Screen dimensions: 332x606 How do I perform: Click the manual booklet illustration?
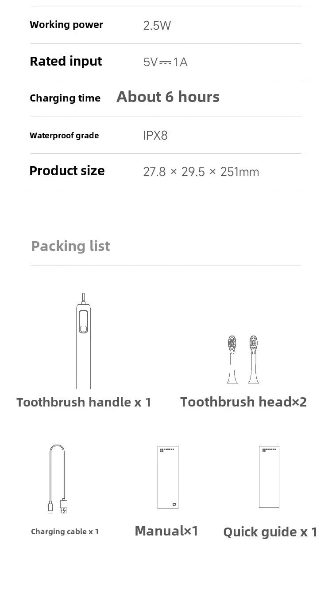pyautogui.click(x=168, y=477)
